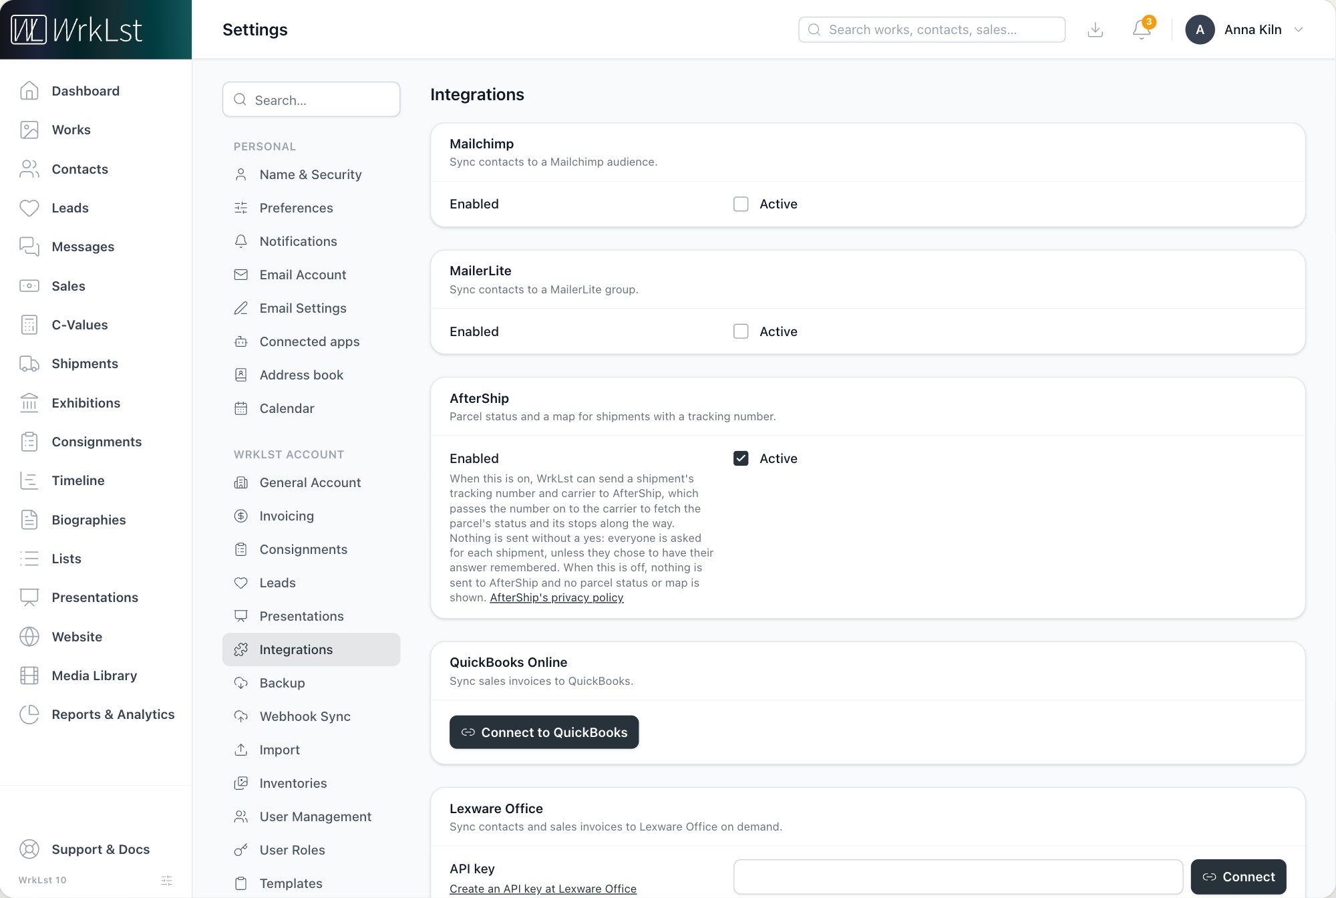Click the Support & Docs lifebuoy icon
The height and width of the screenshot is (898, 1336).
pos(29,849)
